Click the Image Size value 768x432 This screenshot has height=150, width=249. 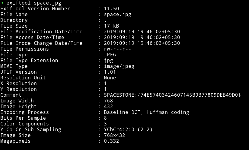[x=115, y=135]
